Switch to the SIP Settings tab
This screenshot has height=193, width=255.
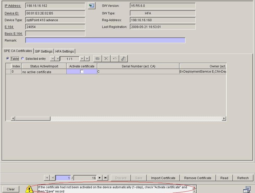pyautogui.click(x=44, y=51)
